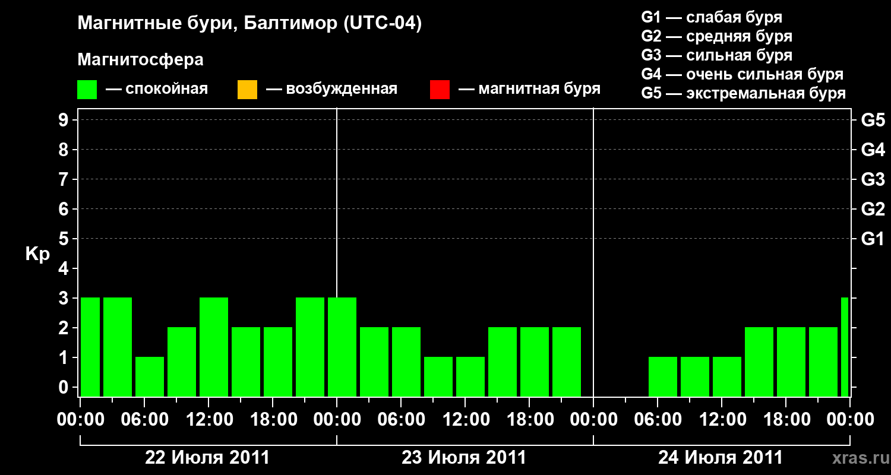Click the 'G2 — средняя буря' line

(717, 36)
